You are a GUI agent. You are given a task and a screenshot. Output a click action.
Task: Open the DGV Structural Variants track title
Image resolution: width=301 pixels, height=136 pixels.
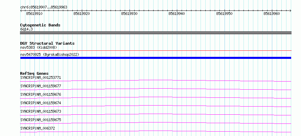tap(47, 43)
